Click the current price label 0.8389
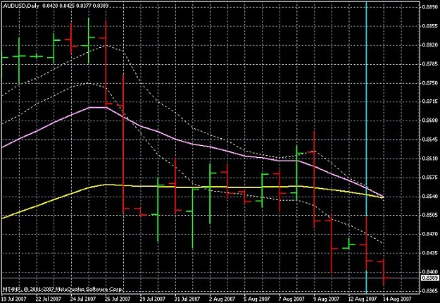The width and height of the screenshot is (440, 303). pyautogui.click(x=430, y=278)
